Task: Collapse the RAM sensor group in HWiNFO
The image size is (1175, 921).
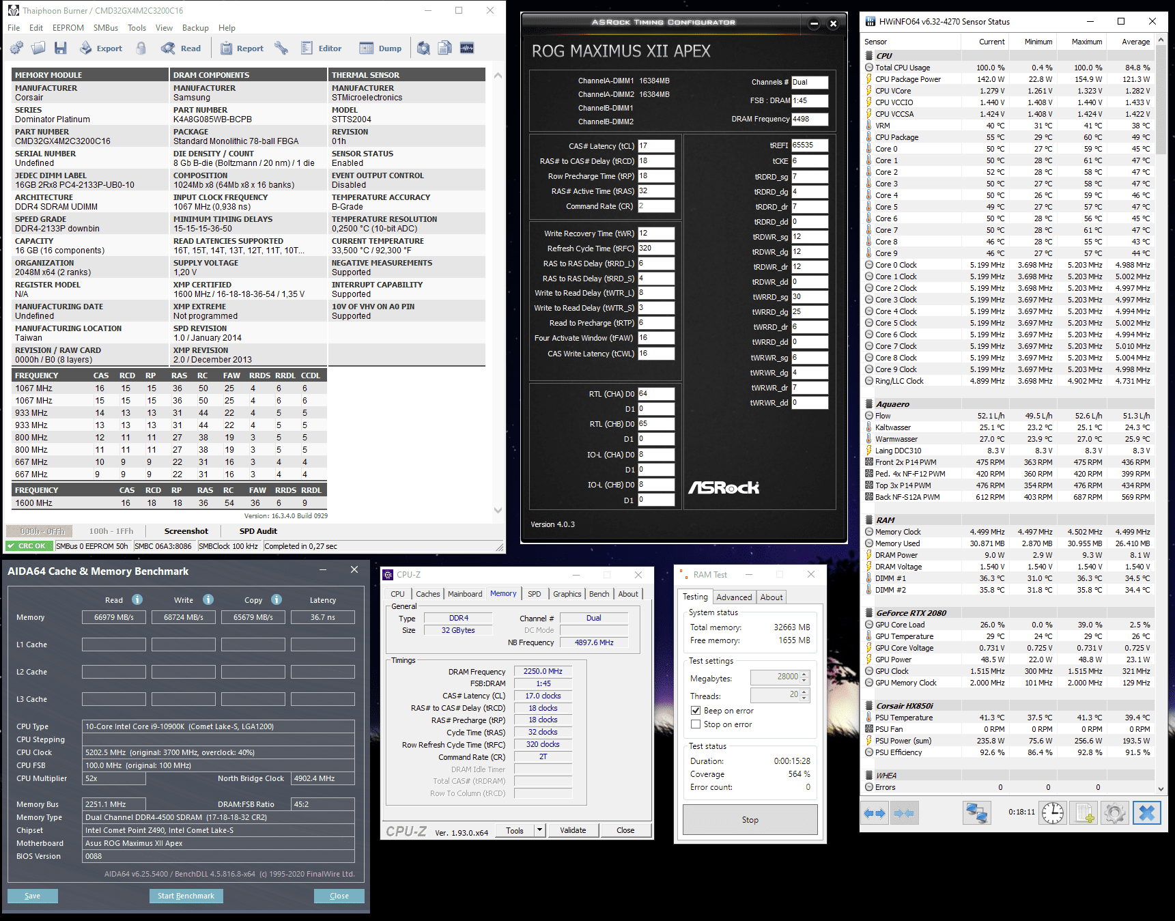Action: pos(869,520)
